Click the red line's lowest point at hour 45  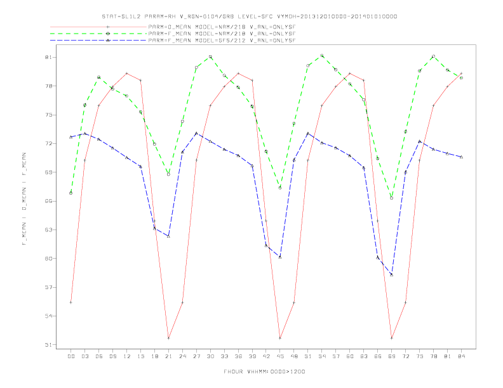[280, 338]
